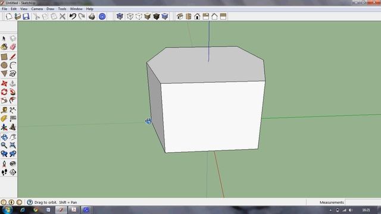This screenshot has width=381, height=214.
Task: Select the Look Around eye tool
Action: pos(13,164)
